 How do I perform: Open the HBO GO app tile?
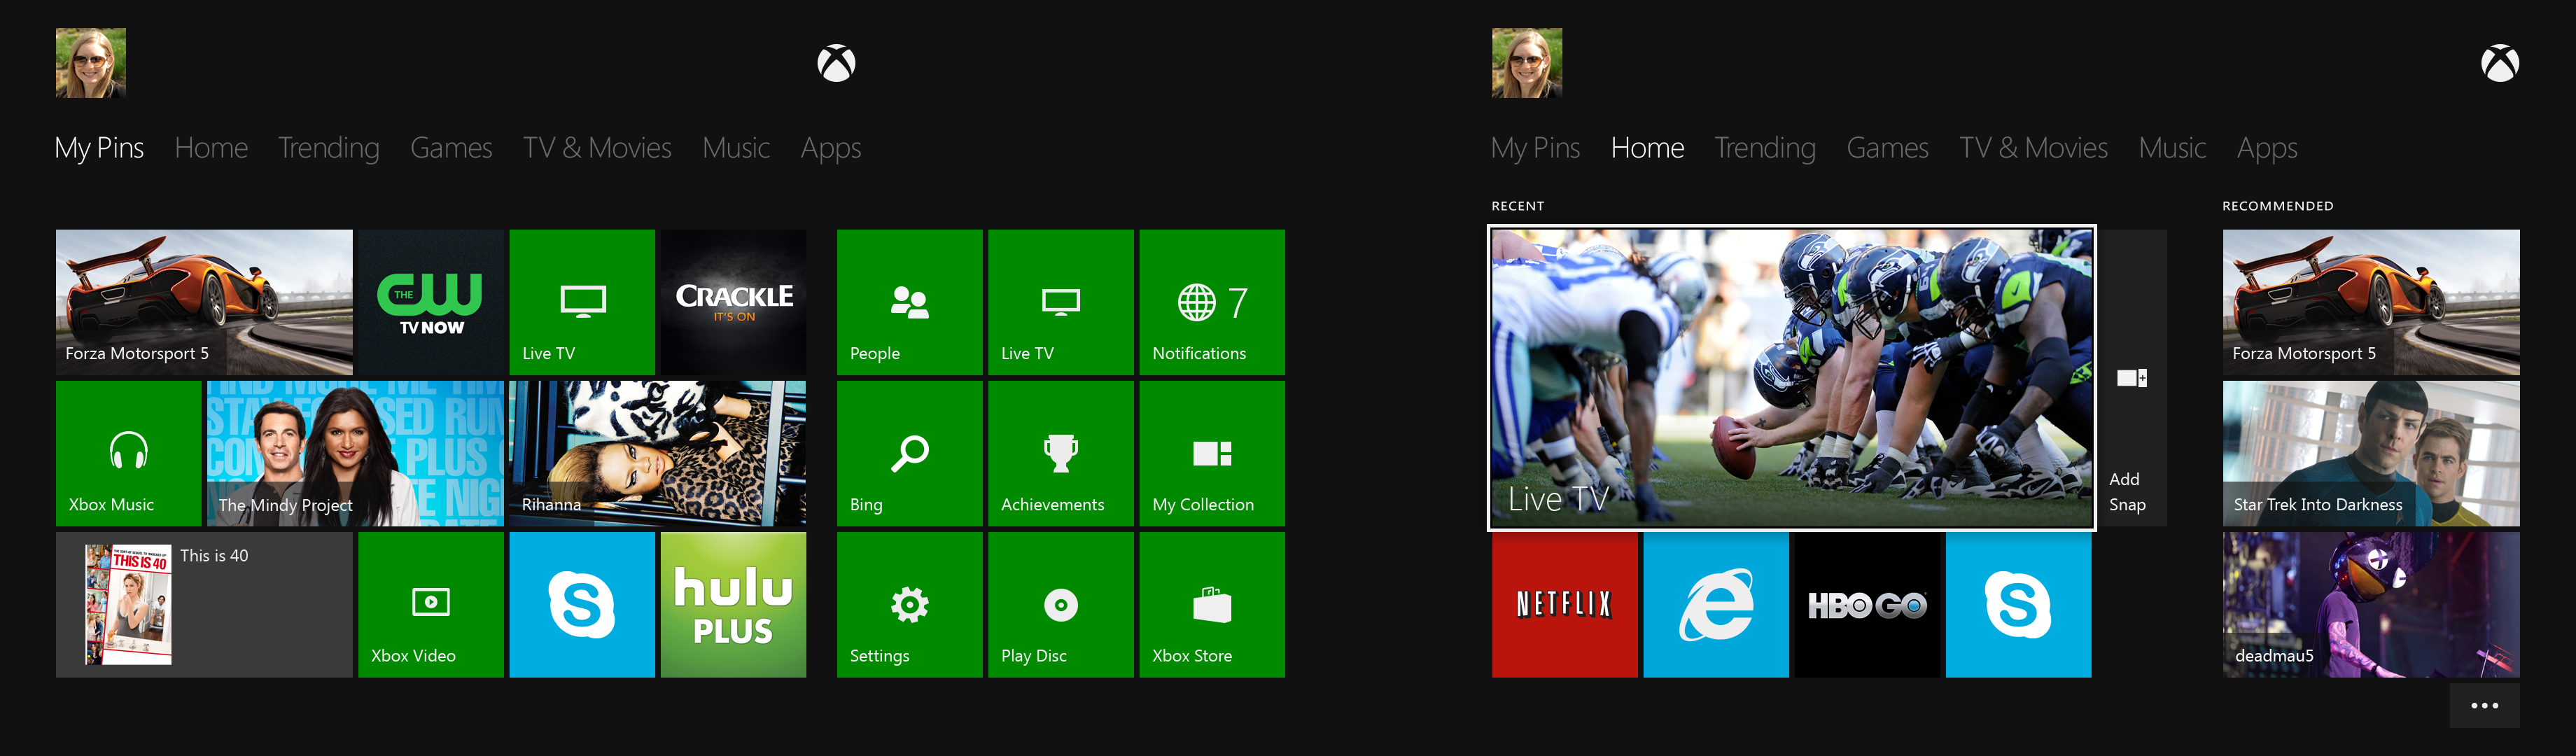[1866, 604]
